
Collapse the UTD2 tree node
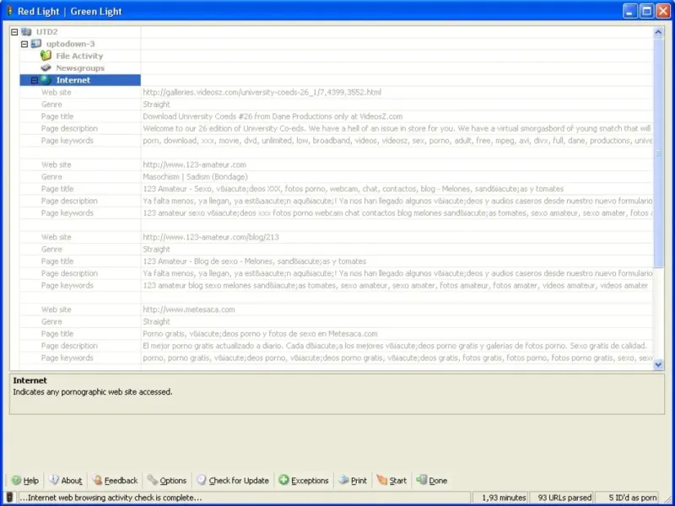point(14,32)
